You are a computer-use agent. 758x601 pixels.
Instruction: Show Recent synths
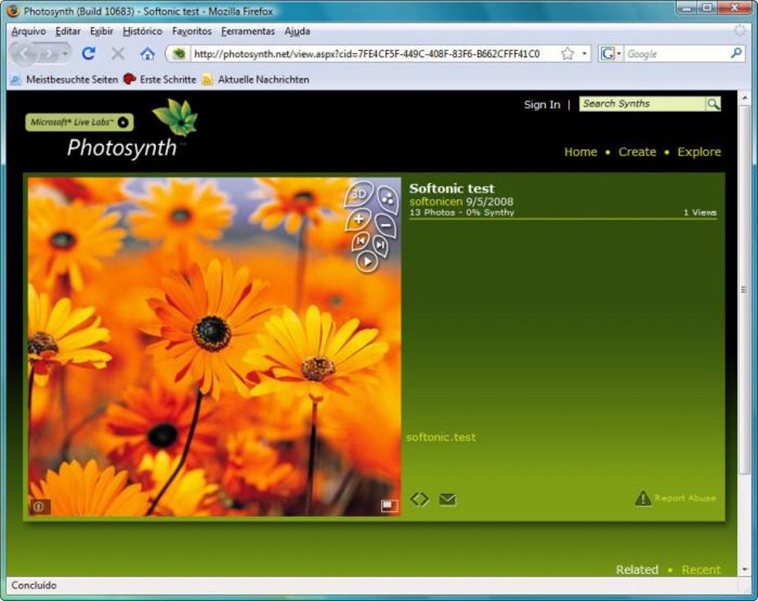pyautogui.click(x=701, y=570)
